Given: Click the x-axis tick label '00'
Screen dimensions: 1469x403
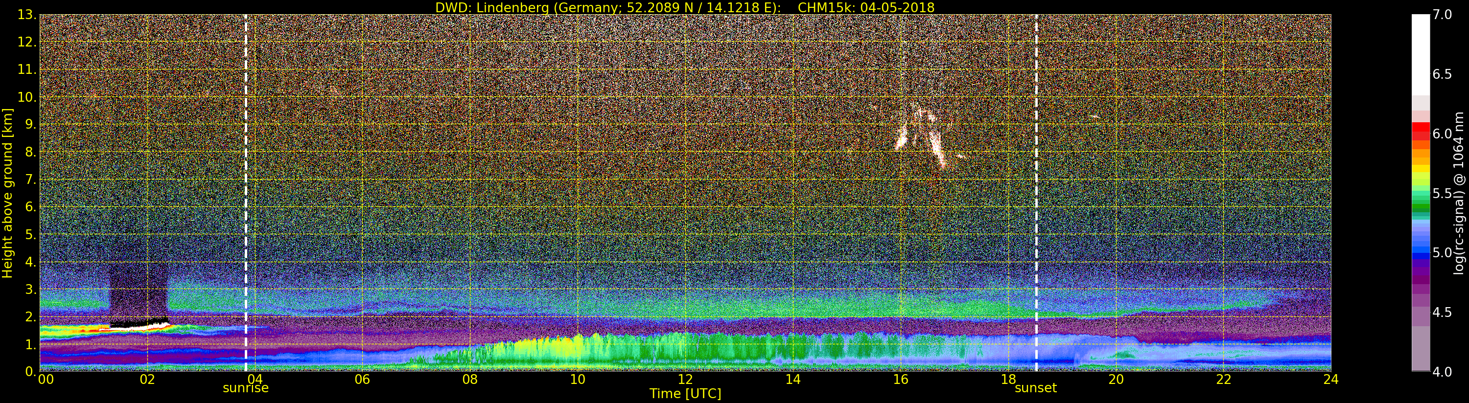Looking at the screenshot, I should click(x=46, y=379).
